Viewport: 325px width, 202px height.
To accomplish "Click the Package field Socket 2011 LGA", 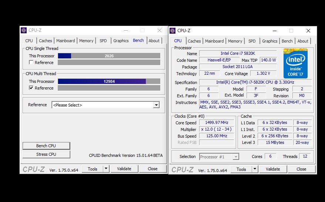I will [238, 67].
